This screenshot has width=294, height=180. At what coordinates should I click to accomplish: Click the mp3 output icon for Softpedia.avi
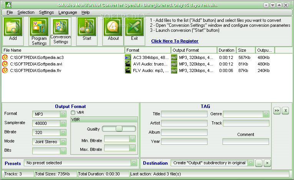coord(174,64)
